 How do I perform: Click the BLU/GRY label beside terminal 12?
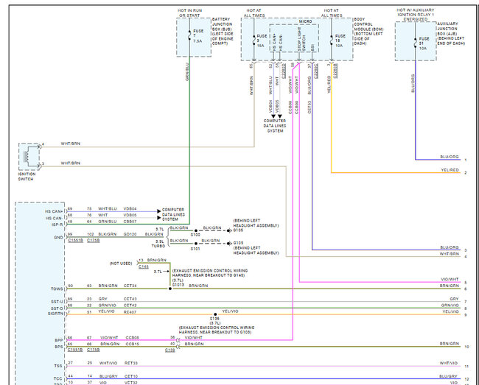click(449, 376)
